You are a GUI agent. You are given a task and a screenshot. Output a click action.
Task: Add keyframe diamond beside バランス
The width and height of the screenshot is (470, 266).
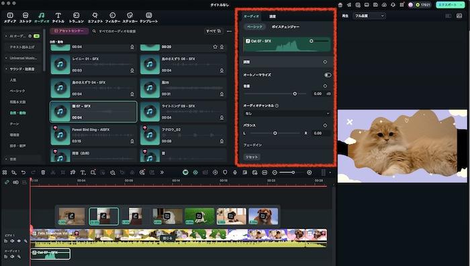(325, 125)
